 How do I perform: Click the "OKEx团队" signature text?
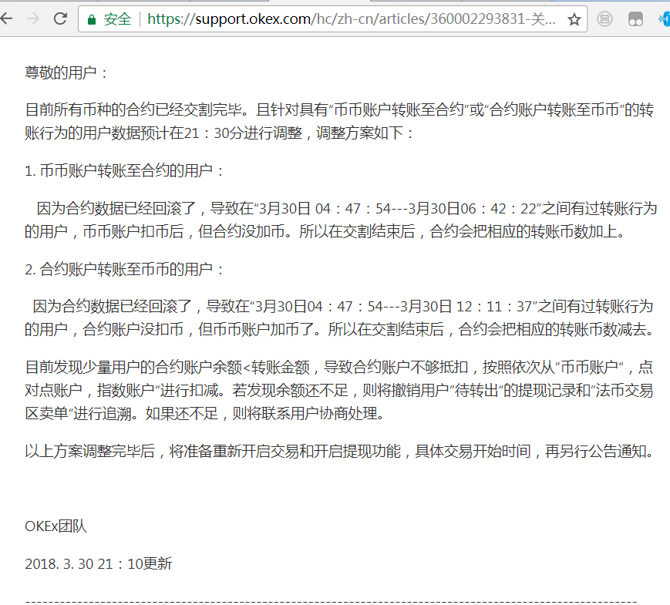(56, 526)
